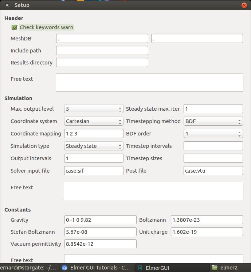
Task: Click the Solver input file field
Action: 94,171
